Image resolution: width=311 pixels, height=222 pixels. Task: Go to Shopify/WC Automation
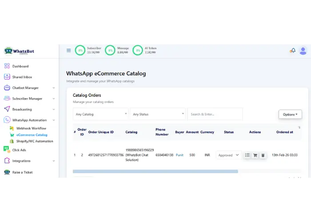coord(35,141)
